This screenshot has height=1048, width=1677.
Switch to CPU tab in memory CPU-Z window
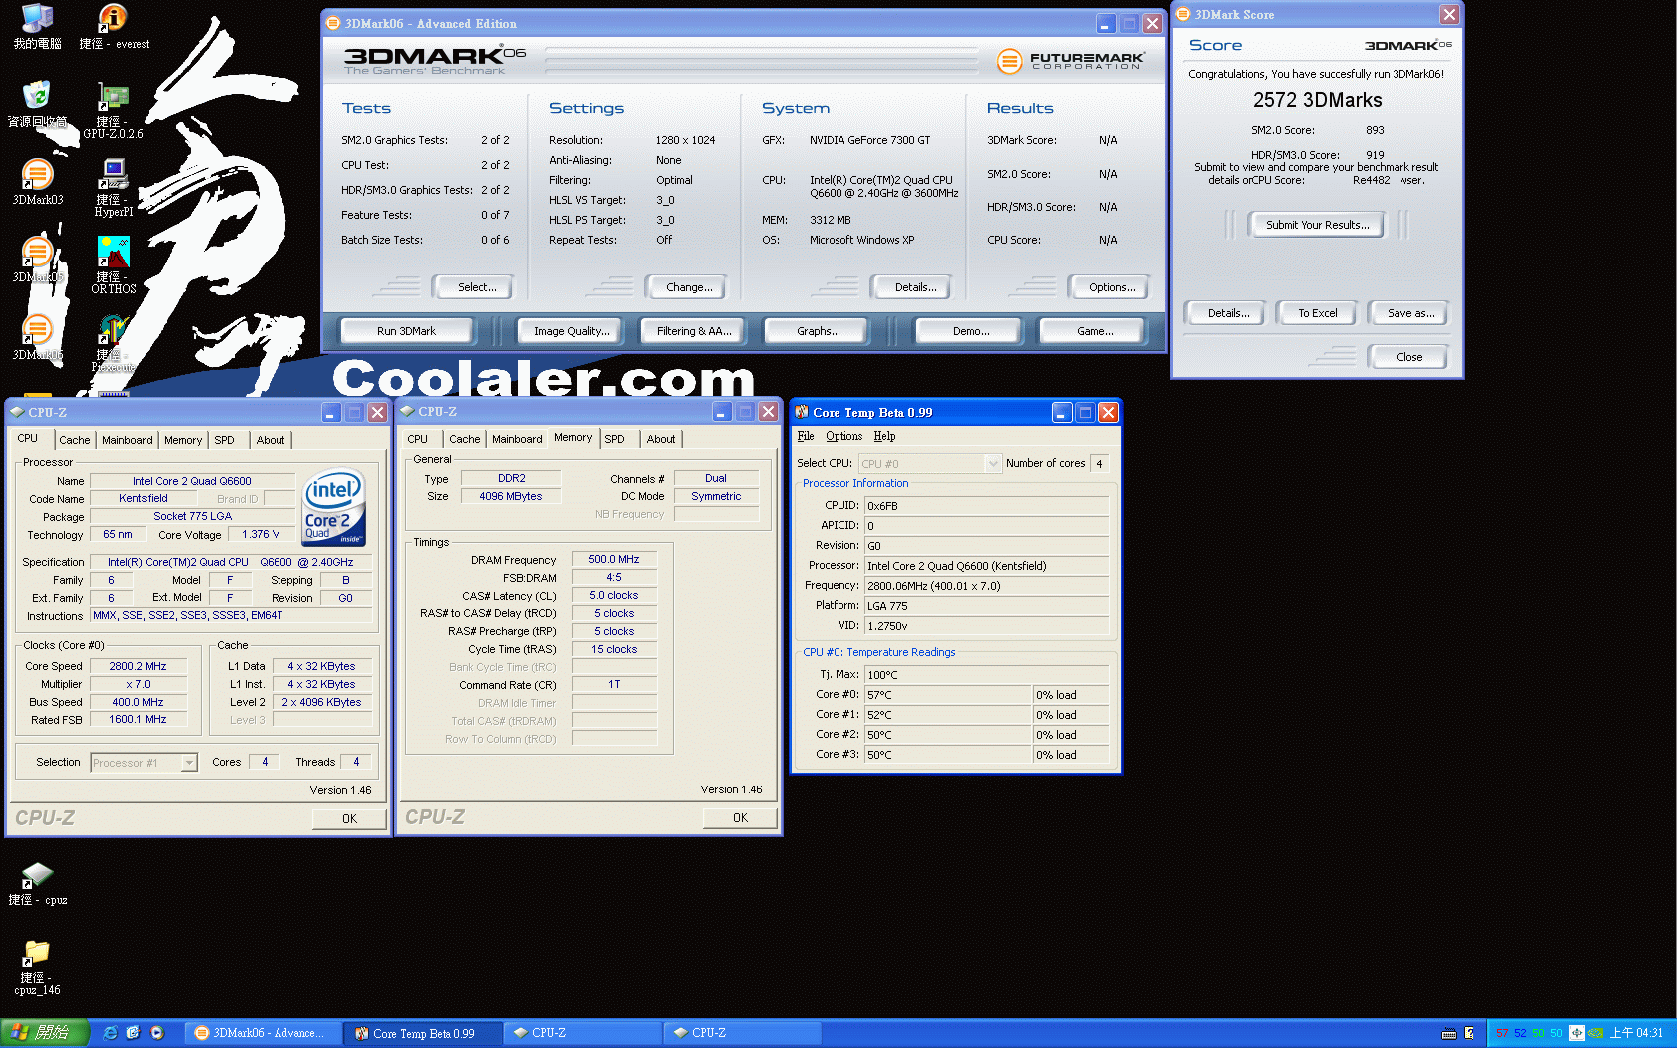click(418, 439)
